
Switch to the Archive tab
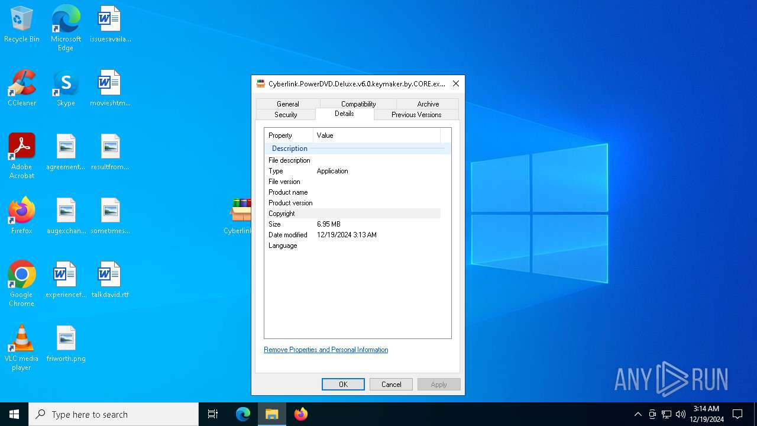428,104
